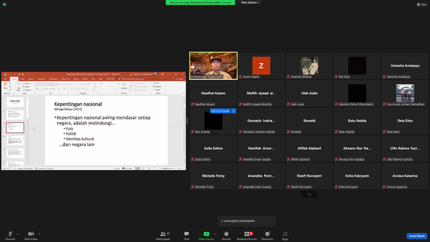Click the 2 unassigned participants tooltip
This screenshot has width=430, height=242.
pyautogui.click(x=247, y=221)
